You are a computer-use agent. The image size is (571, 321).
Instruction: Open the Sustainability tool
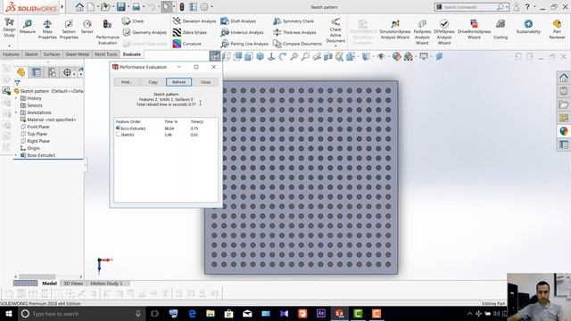point(528,27)
